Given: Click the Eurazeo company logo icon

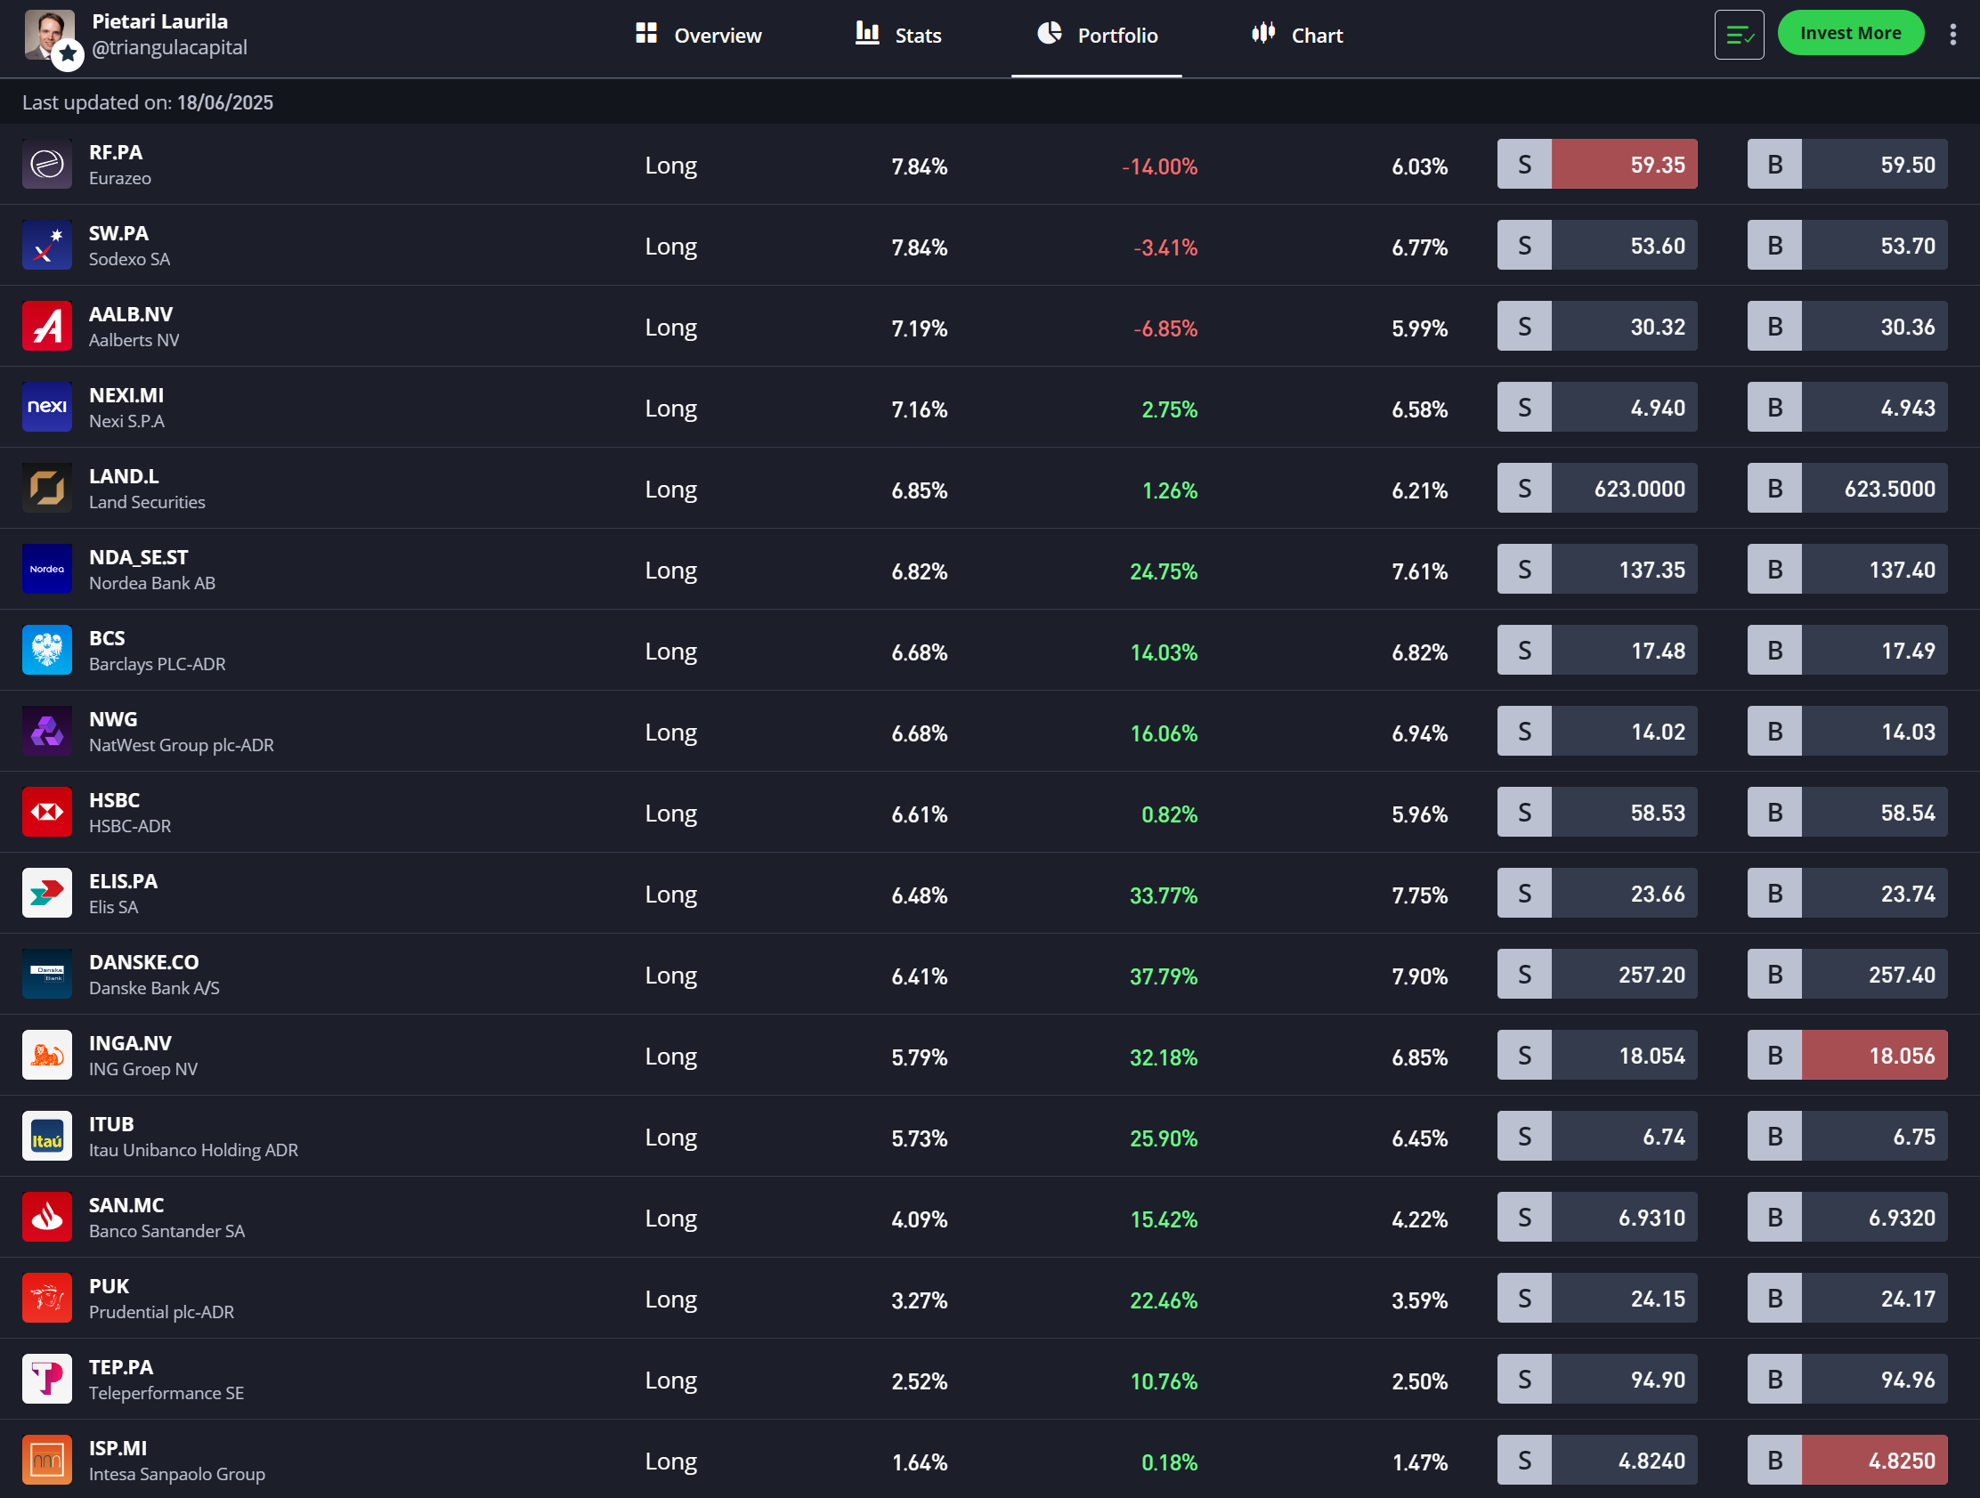Looking at the screenshot, I should [x=46, y=165].
